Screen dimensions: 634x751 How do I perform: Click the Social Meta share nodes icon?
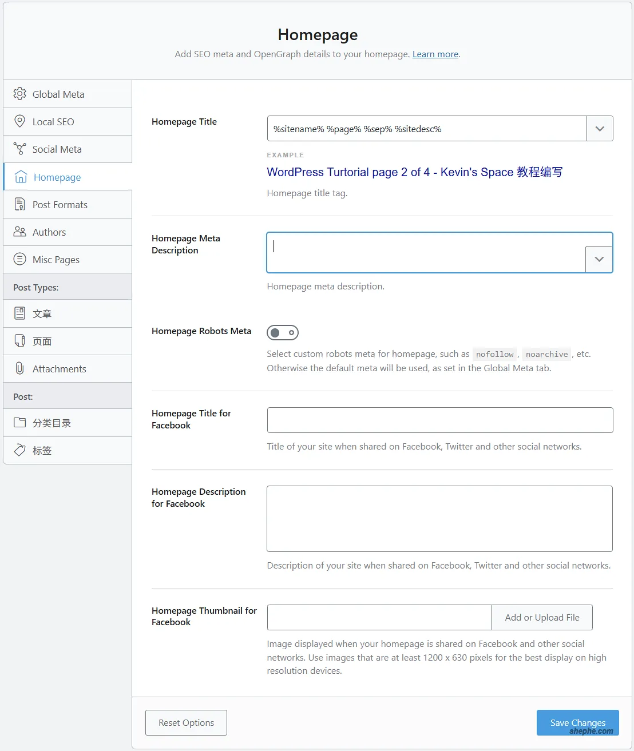pyautogui.click(x=20, y=149)
